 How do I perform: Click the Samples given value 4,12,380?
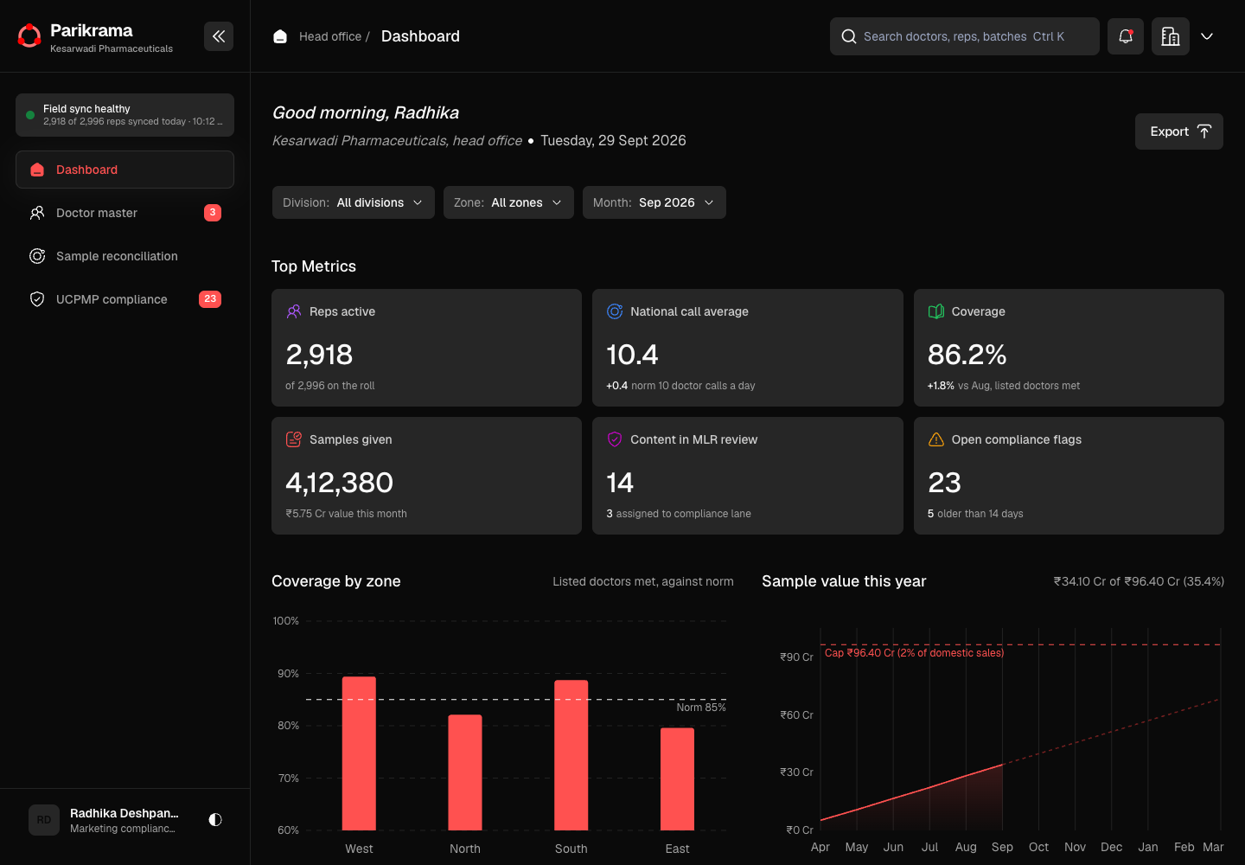(x=339, y=483)
